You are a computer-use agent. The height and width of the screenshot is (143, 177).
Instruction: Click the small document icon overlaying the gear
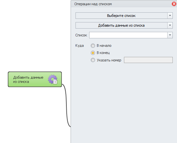pos(55,82)
